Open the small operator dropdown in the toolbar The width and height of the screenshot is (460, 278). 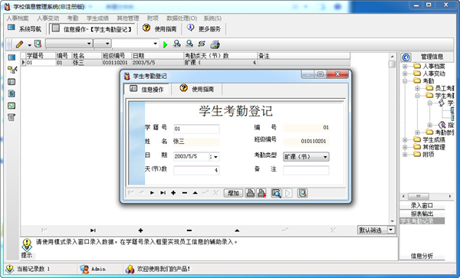click(x=107, y=44)
